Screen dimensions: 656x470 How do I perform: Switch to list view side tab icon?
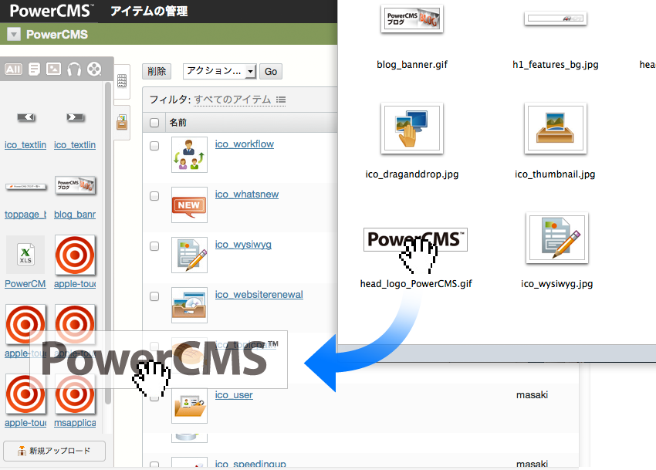122,81
